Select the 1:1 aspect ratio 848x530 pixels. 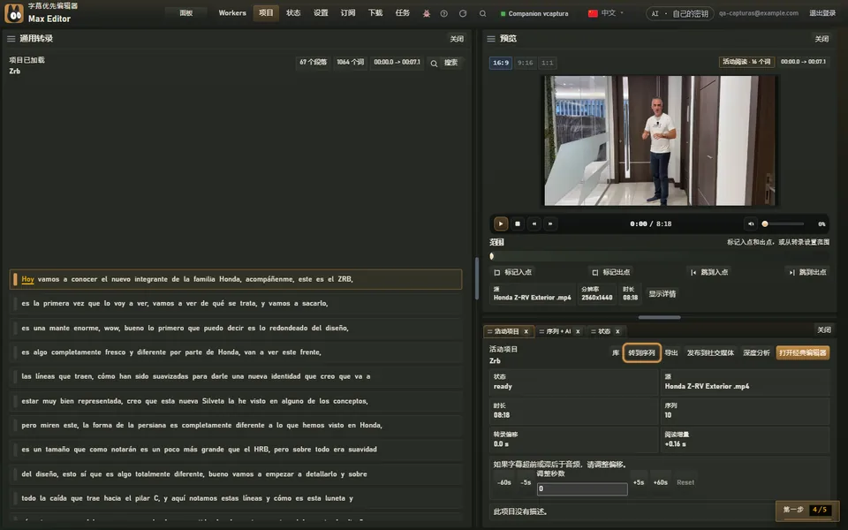[548, 63]
